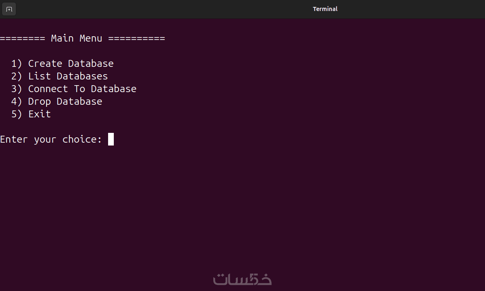Viewport: 485px width, 291px height.
Task: Click the number 1) before Create Database
Action: [x=17, y=64]
